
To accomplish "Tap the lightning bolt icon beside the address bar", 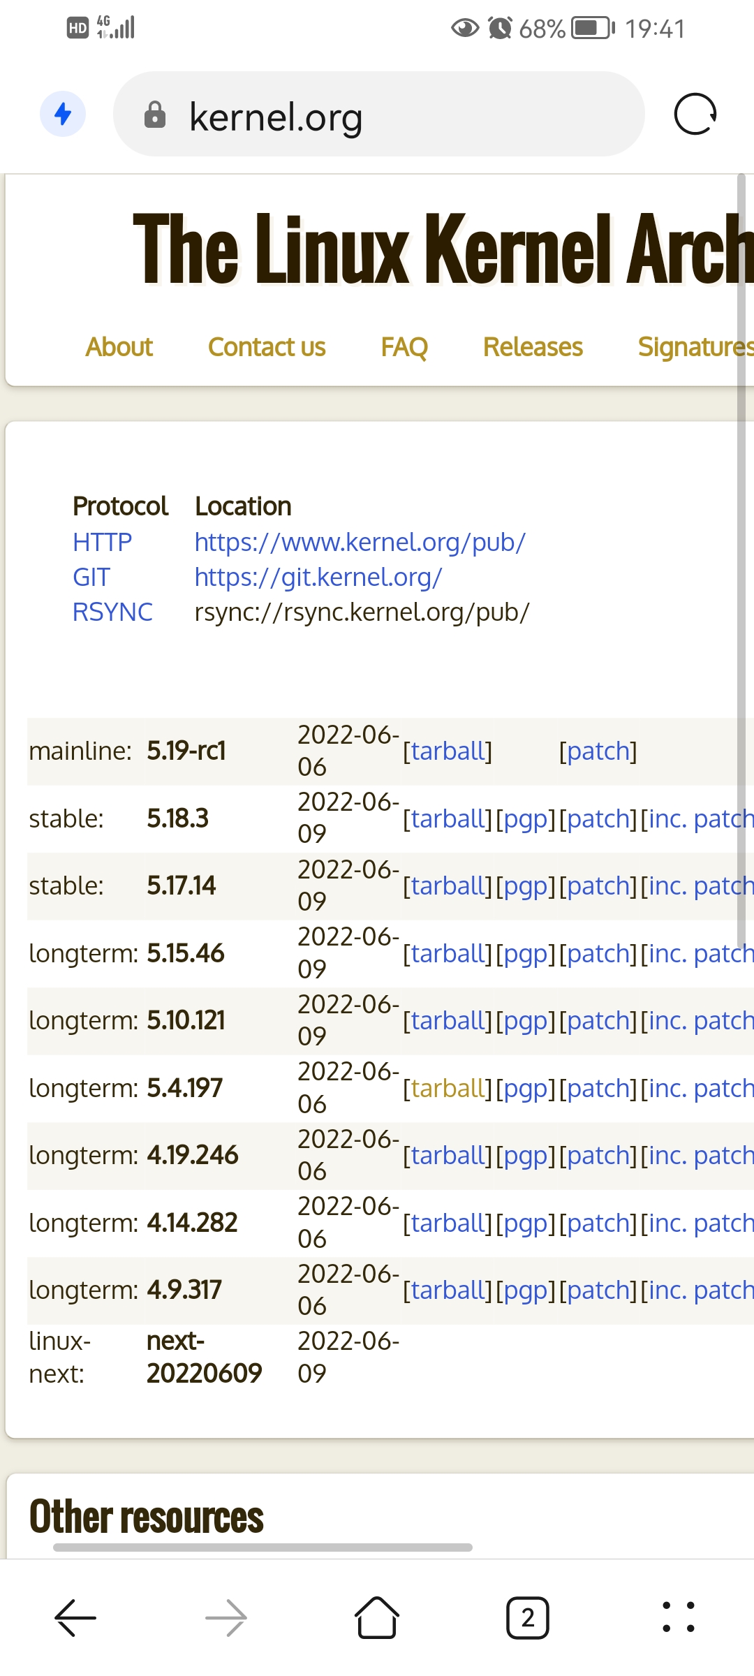I will click(x=63, y=112).
